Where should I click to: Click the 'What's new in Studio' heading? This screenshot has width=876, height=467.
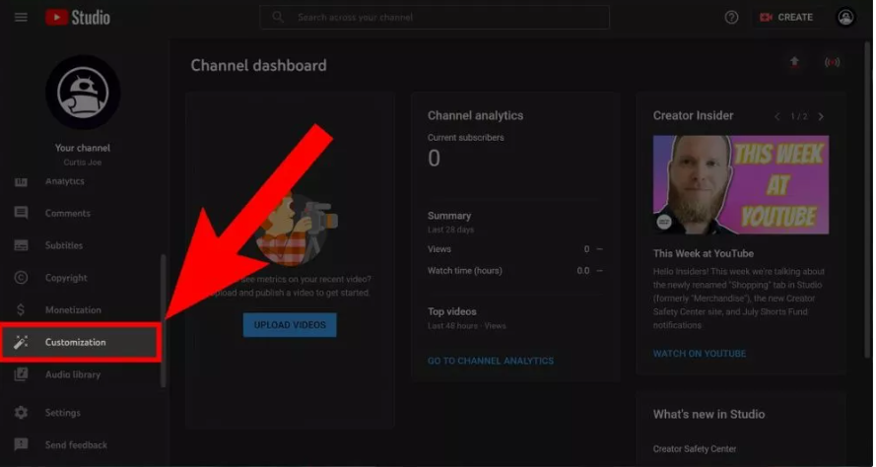[708, 415]
